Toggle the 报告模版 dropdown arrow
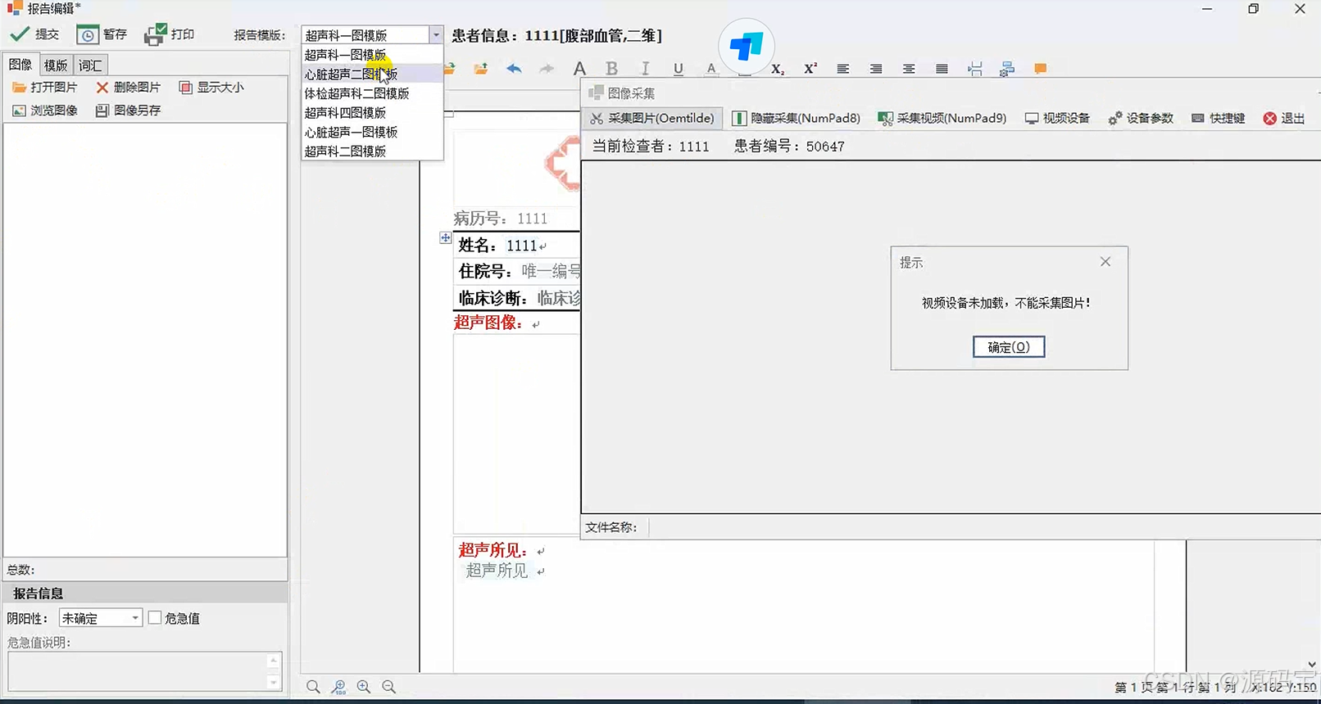 click(436, 34)
